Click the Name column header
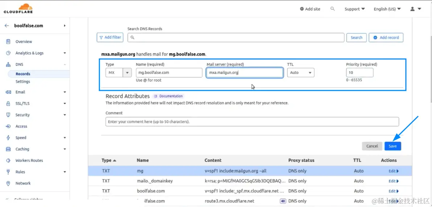Screen dimensions: 432x207 [143, 160]
